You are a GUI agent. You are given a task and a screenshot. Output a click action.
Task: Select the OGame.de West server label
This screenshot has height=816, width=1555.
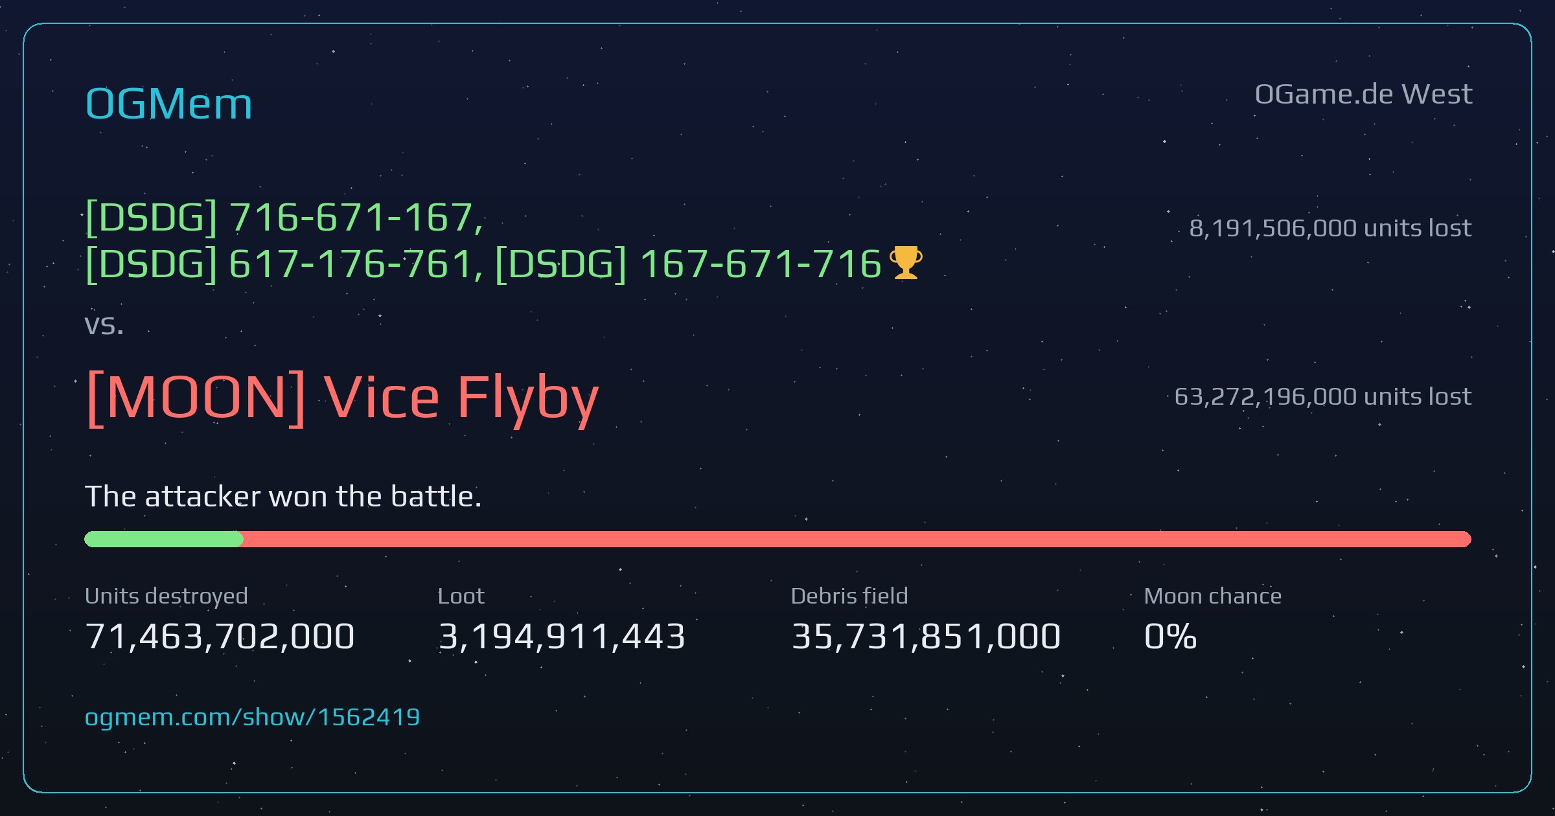pyautogui.click(x=1363, y=95)
